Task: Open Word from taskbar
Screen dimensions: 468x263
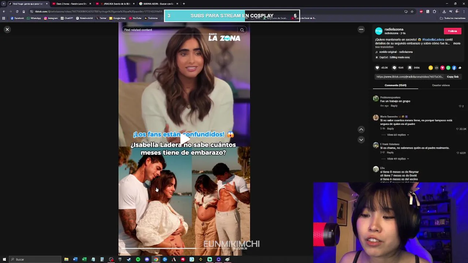Action: tap(75, 259)
